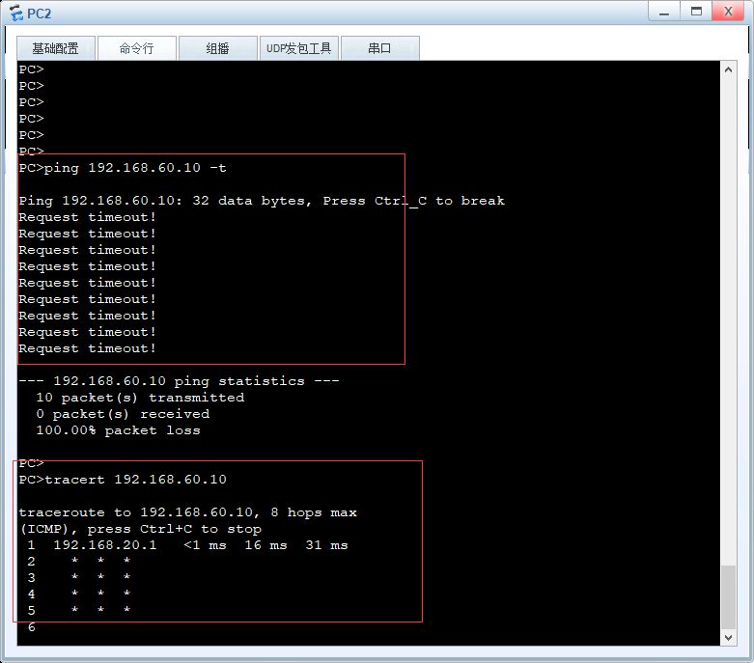This screenshot has width=754, height=663.
Task: Click the 'tracert 192.168.60.10' command line
Action: tap(123, 480)
